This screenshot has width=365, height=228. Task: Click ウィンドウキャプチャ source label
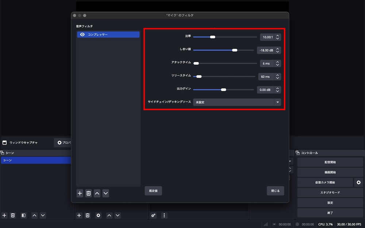tap(23, 143)
